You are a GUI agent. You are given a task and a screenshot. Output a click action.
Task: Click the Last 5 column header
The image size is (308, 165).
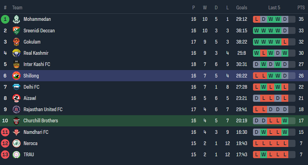click(x=274, y=7)
